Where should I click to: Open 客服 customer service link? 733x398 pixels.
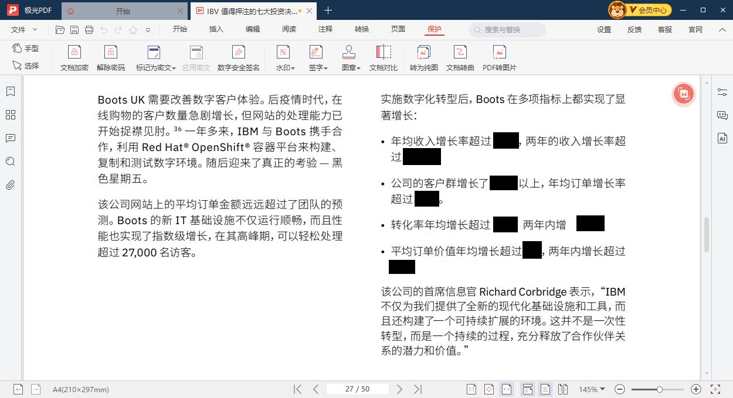(665, 30)
